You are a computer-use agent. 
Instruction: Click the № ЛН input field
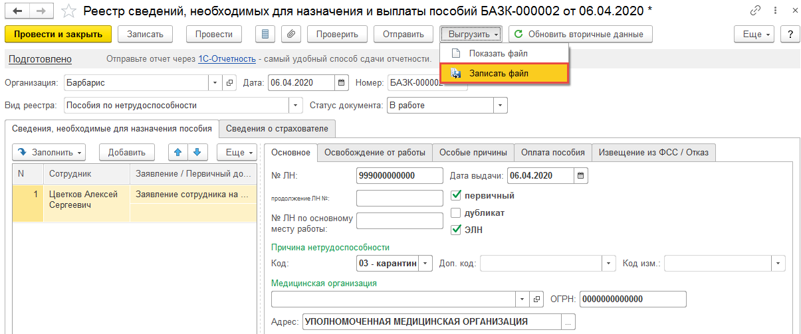400,175
